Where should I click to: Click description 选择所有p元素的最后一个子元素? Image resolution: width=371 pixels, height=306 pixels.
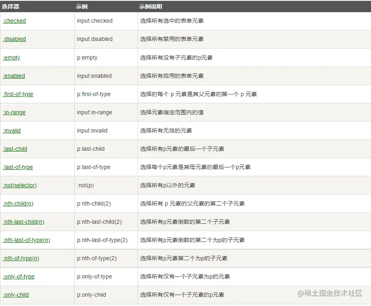point(182,149)
